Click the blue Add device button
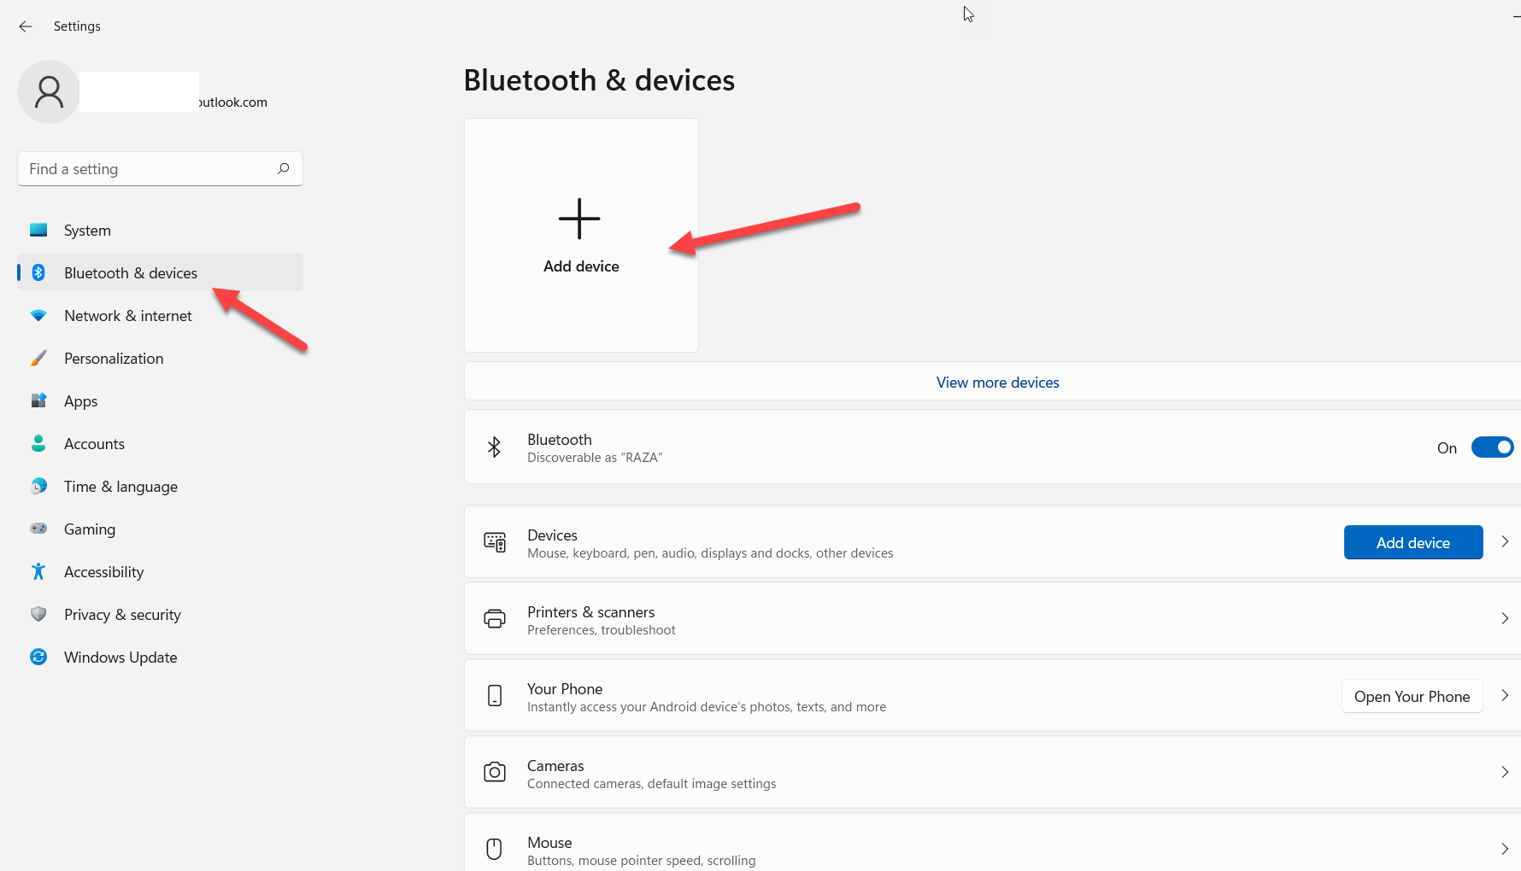The image size is (1521, 871). tap(1412, 542)
